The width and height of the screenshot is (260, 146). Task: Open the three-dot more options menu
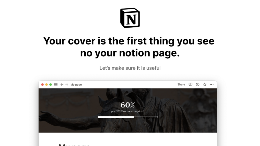click(x=212, y=84)
